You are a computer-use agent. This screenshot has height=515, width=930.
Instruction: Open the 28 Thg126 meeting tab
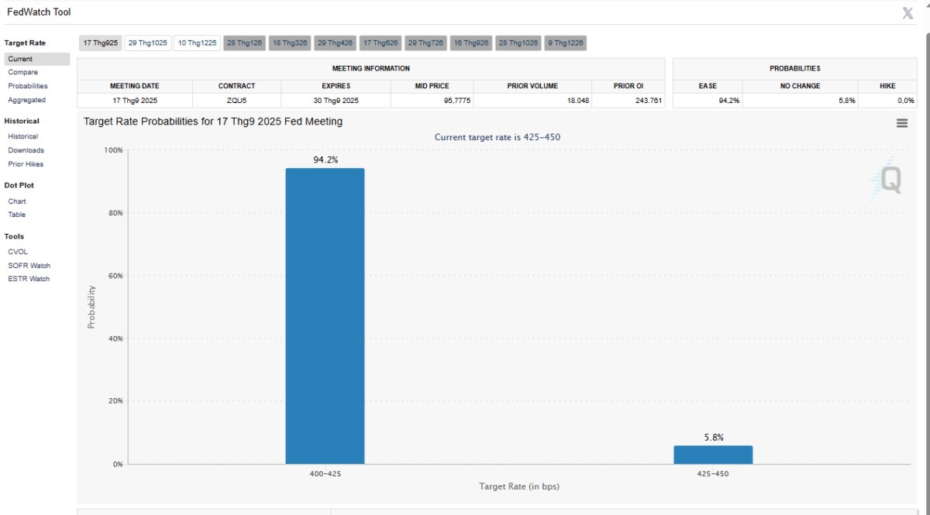coord(244,43)
